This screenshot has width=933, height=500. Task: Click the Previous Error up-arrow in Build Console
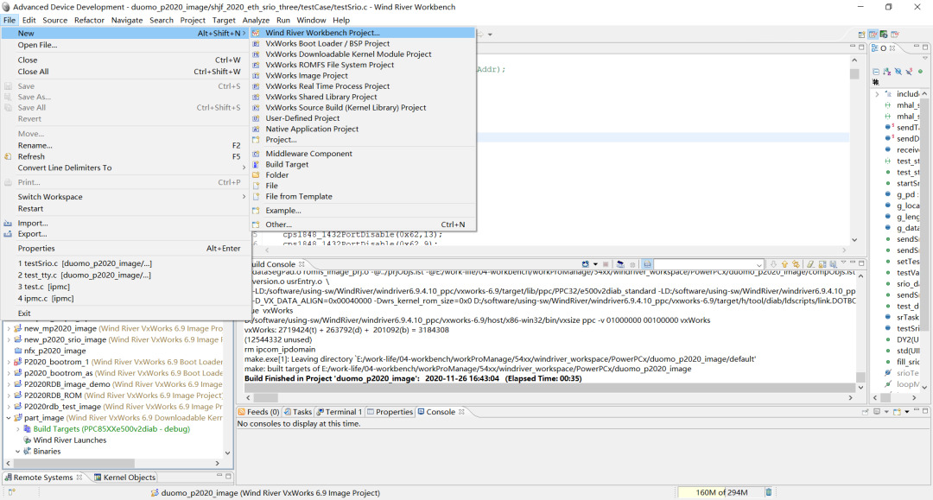tap(785, 264)
